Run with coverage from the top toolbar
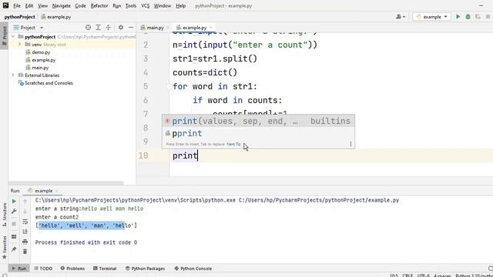The height and width of the screenshot is (277, 493). 478,17
